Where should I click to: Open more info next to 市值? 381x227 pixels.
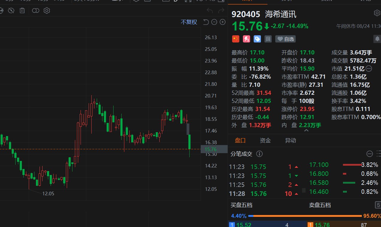[x=369, y=69]
